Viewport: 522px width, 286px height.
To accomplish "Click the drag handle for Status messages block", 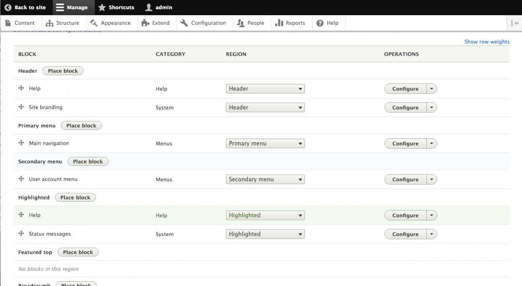I will coord(21,234).
